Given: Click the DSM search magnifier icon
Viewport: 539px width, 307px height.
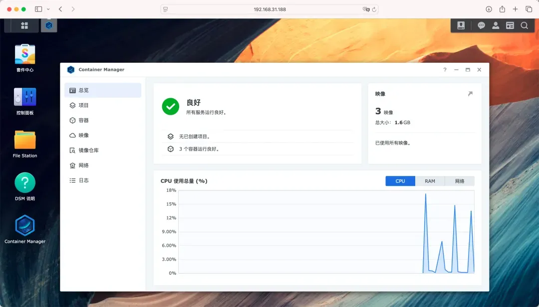Looking at the screenshot, I should coord(524,25).
